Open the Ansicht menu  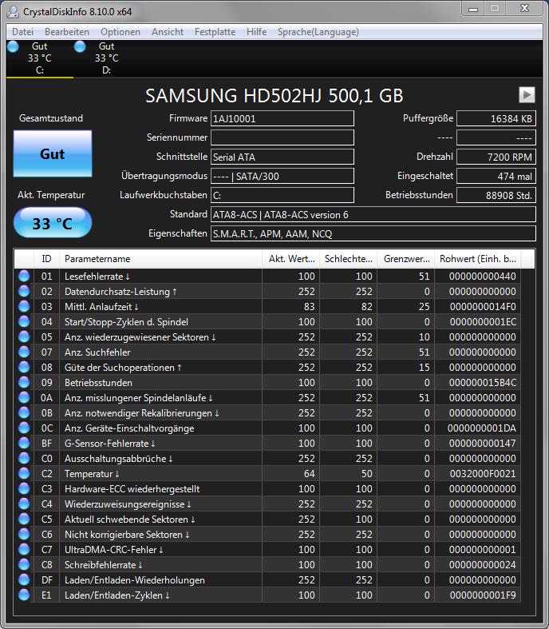coord(168,32)
